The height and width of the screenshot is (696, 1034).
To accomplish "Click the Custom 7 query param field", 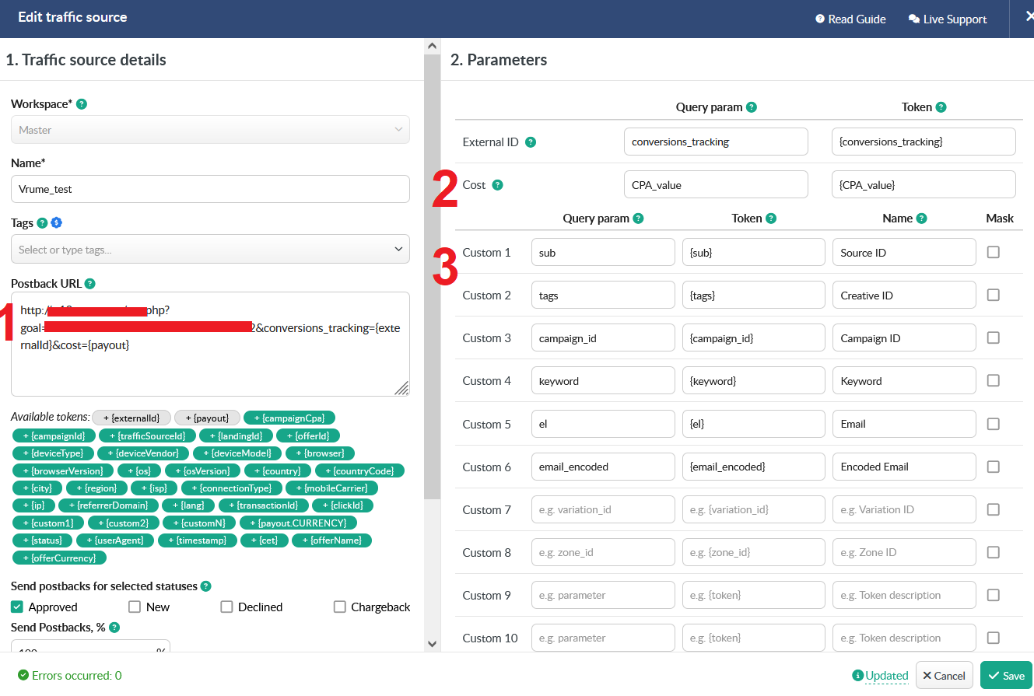I will [603, 509].
